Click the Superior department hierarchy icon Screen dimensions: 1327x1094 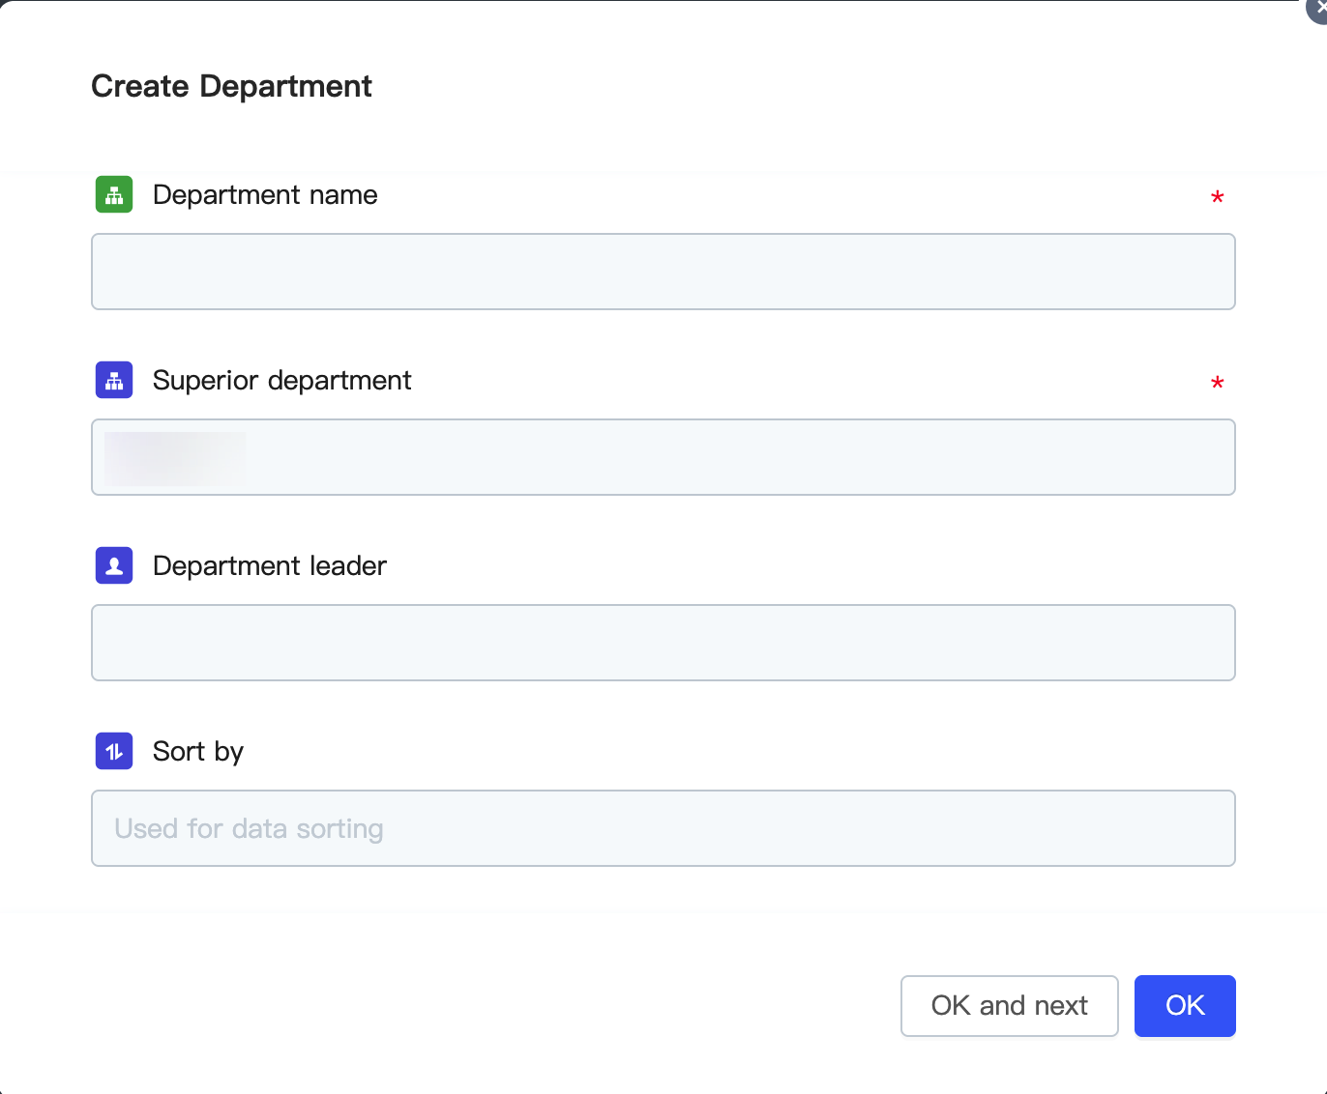[114, 380]
